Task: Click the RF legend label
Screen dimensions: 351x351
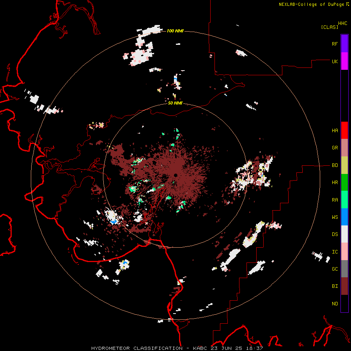Action: click(x=335, y=44)
